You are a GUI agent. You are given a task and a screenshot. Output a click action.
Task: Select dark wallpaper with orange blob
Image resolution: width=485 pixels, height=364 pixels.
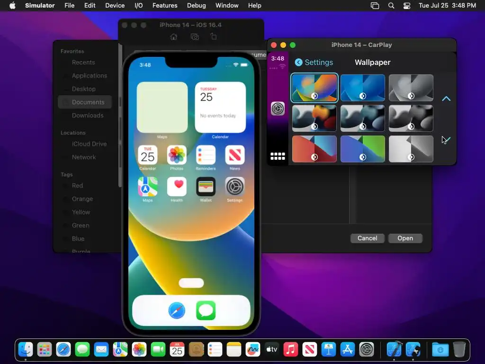pyautogui.click(x=314, y=118)
